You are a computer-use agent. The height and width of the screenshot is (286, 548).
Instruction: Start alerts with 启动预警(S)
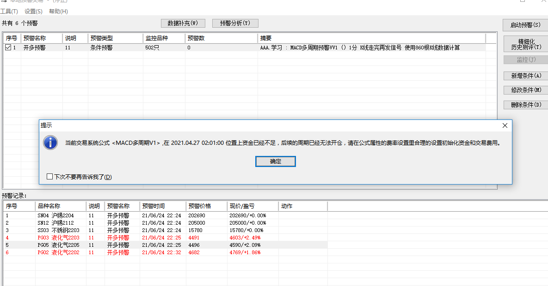(x=525, y=25)
